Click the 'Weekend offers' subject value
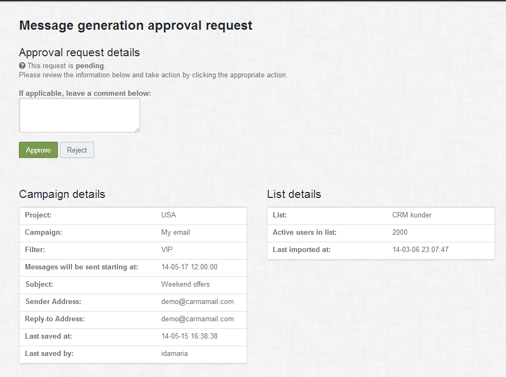 (x=185, y=284)
